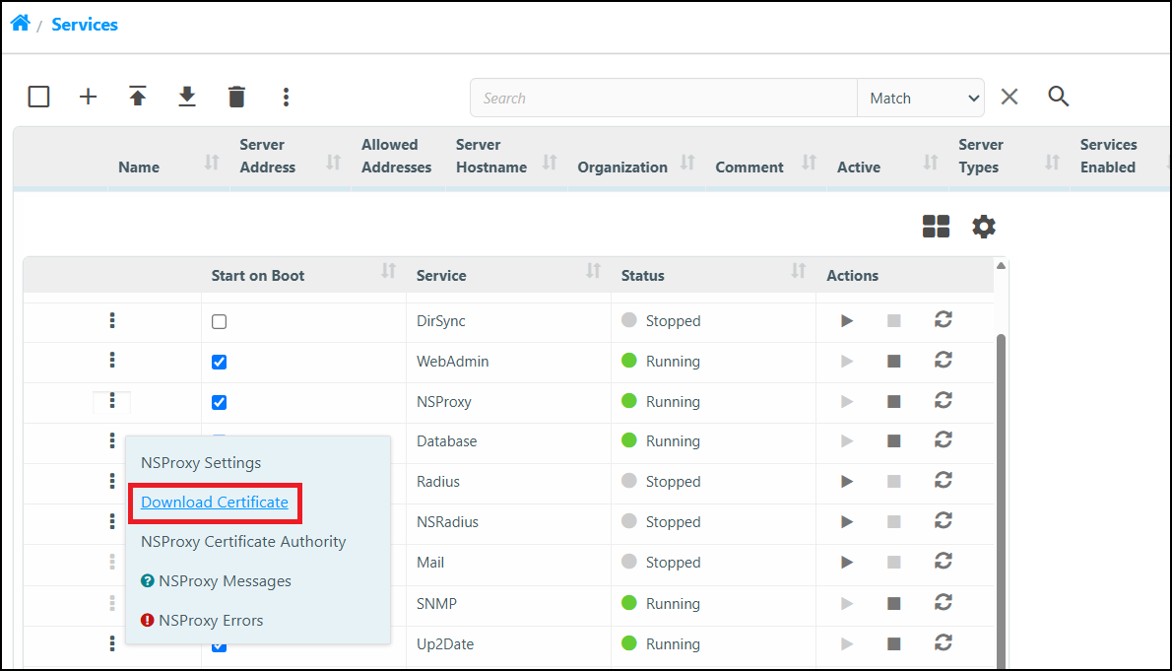The width and height of the screenshot is (1172, 671).
Task: Clear search with the X icon
Action: pyautogui.click(x=1009, y=97)
